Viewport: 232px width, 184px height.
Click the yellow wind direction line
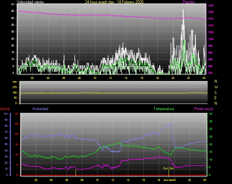click(101, 93)
